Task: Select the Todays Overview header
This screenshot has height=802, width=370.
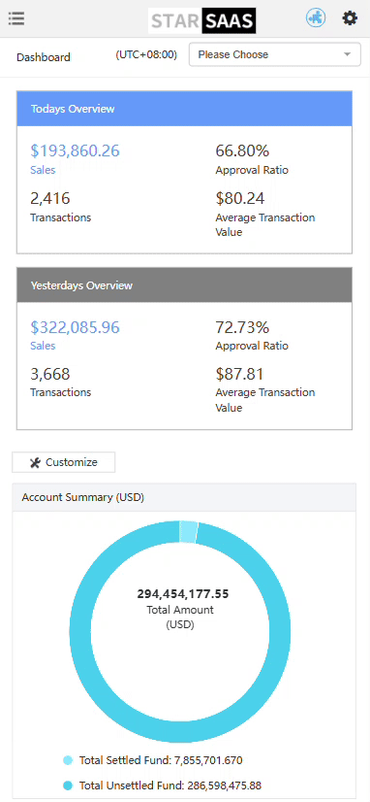Action: [185, 109]
